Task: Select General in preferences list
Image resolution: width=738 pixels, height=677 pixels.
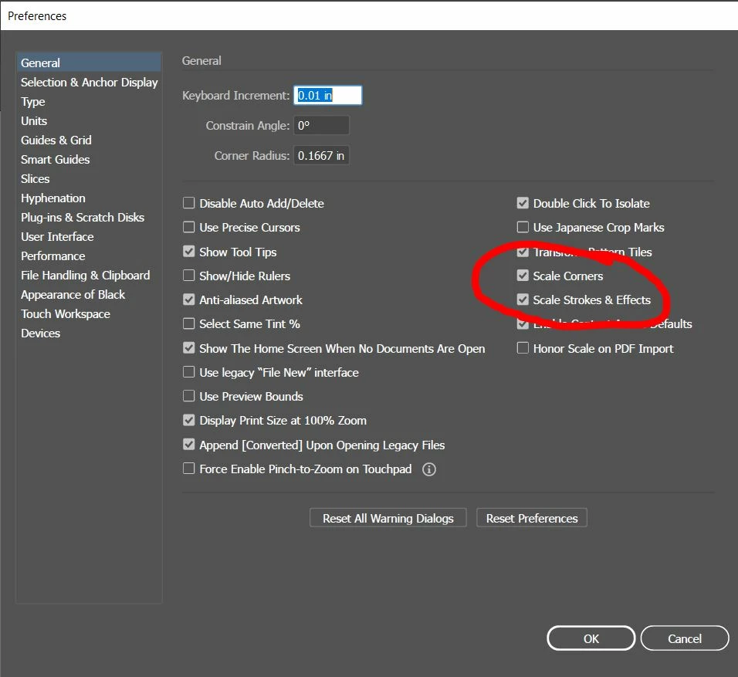Action: click(x=89, y=63)
